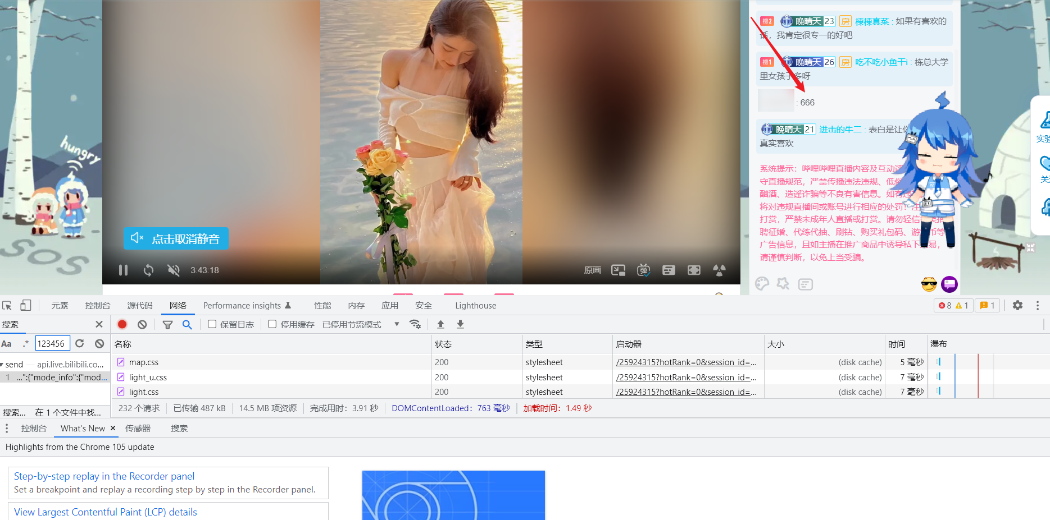Sort by the 名称 column header
Viewport: 1050px width, 520px height.
point(271,344)
